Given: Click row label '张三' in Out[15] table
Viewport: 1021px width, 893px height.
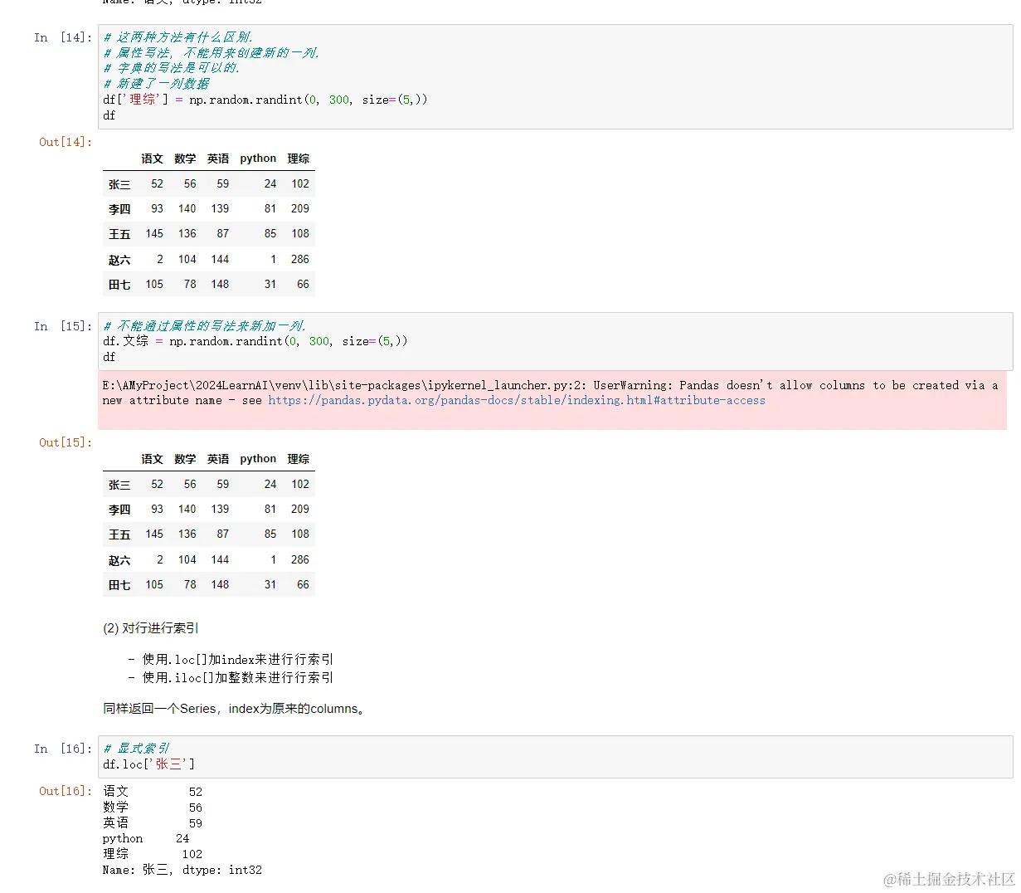Looking at the screenshot, I should [119, 485].
